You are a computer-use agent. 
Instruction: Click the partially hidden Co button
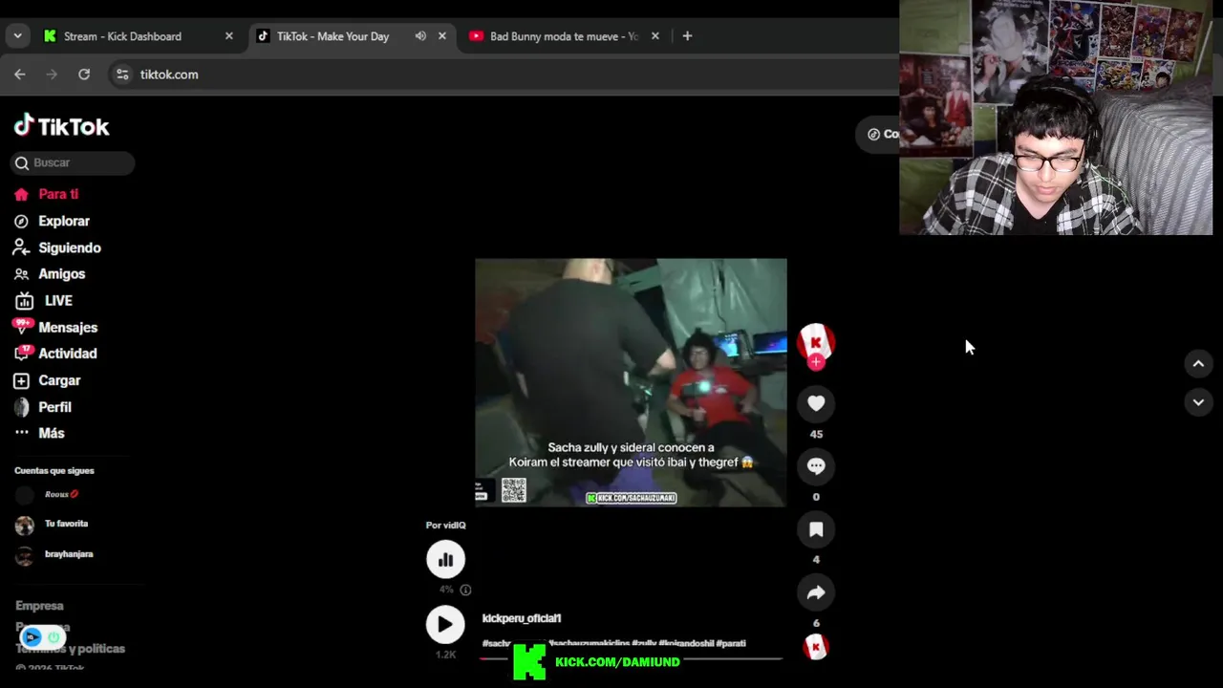click(x=879, y=134)
